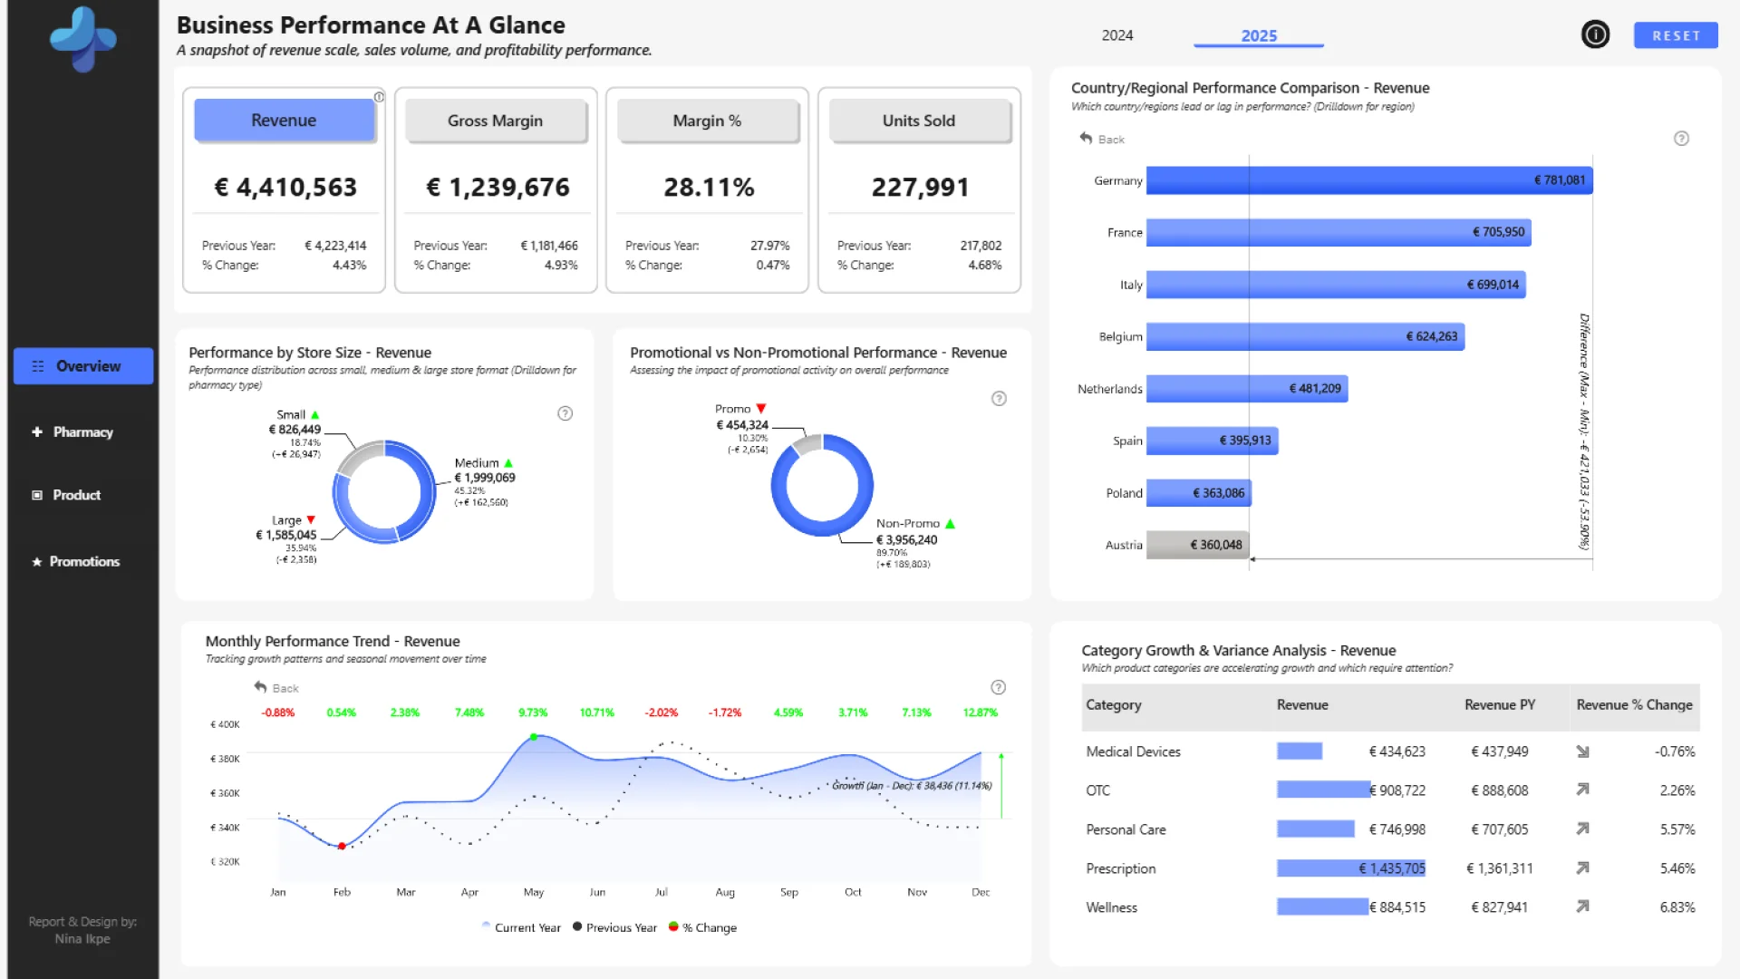Viewport: 1740px width, 979px height.
Task: Click help icon on country revenue chart
Action: [x=1681, y=139]
